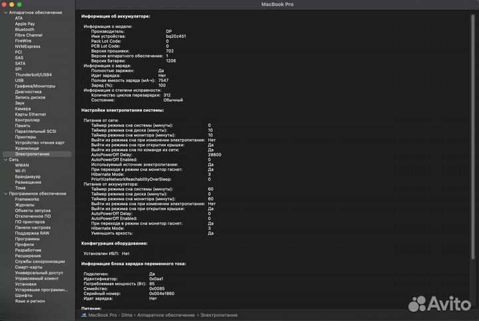The width and height of the screenshot is (479, 321).
Task: Select Размещения in the sidebar
Action: click(x=28, y=182)
